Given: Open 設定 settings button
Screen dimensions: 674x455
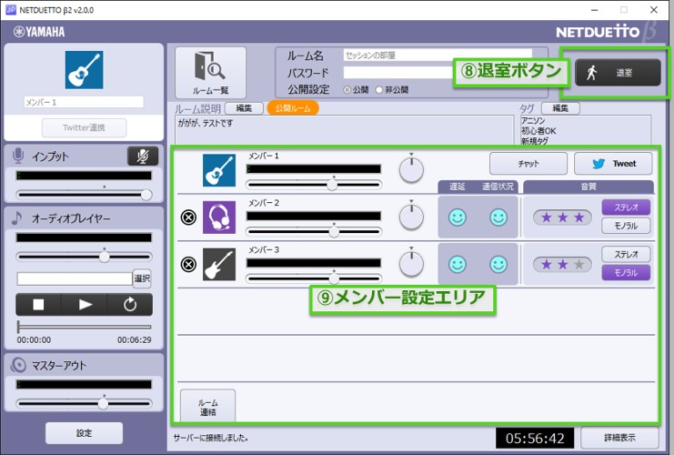Looking at the screenshot, I should (x=85, y=432).
